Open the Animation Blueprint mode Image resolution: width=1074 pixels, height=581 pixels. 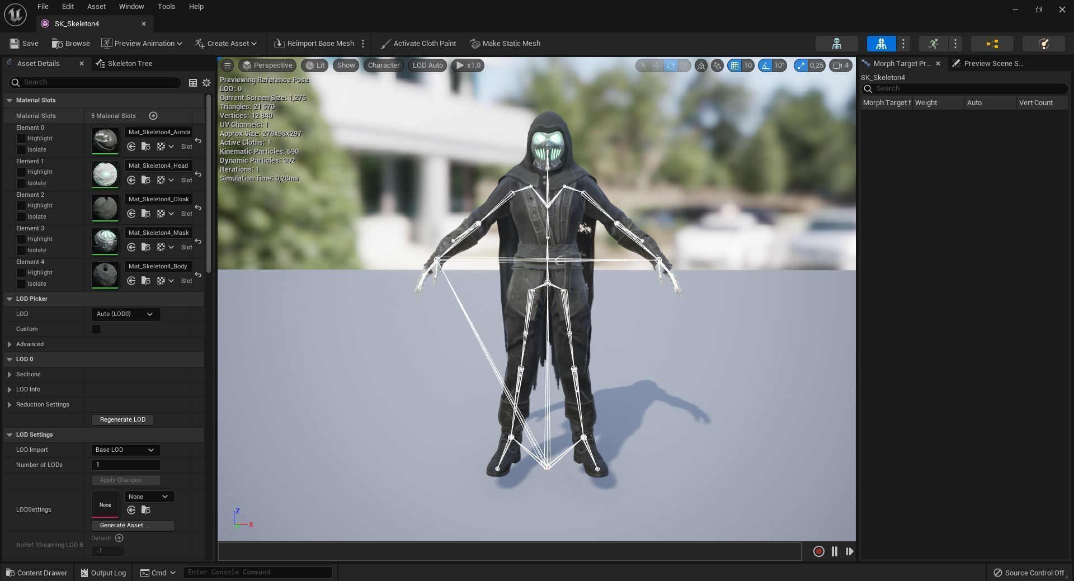(992, 44)
